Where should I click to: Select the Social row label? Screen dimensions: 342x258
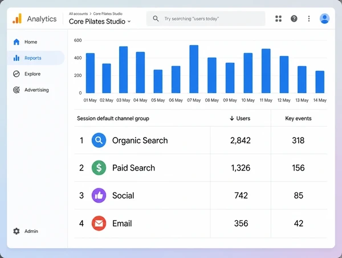click(123, 195)
